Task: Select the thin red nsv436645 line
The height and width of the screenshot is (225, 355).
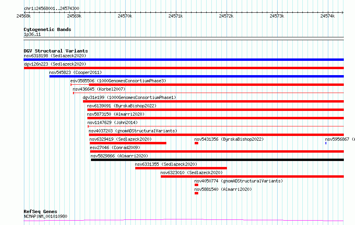Action: (208, 93)
